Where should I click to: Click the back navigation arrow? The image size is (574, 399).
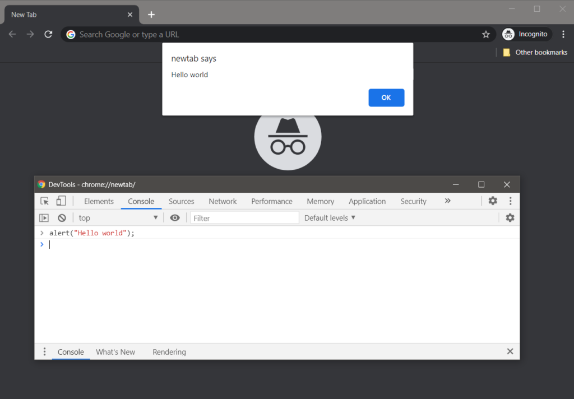point(12,34)
